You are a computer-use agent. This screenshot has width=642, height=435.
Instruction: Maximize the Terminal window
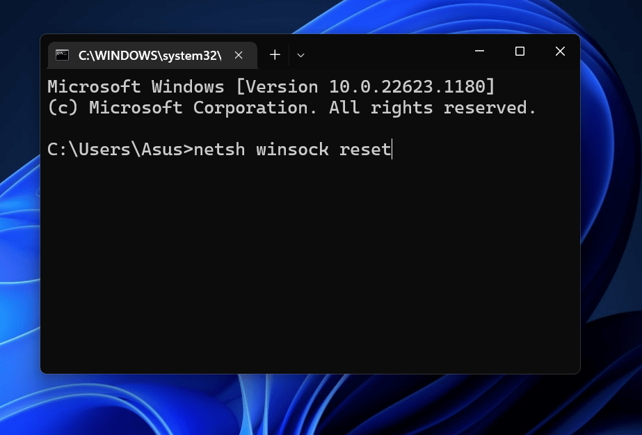(520, 52)
